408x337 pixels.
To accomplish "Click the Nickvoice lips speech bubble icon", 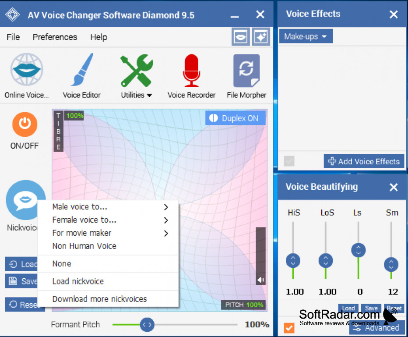I will [25, 200].
